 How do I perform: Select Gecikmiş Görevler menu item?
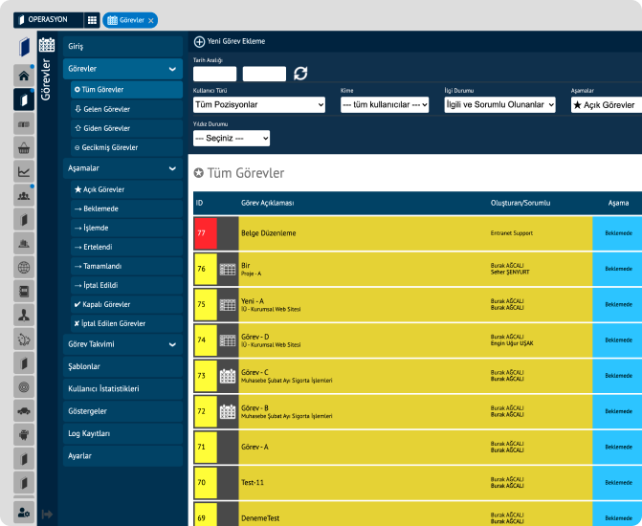(x=126, y=147)
